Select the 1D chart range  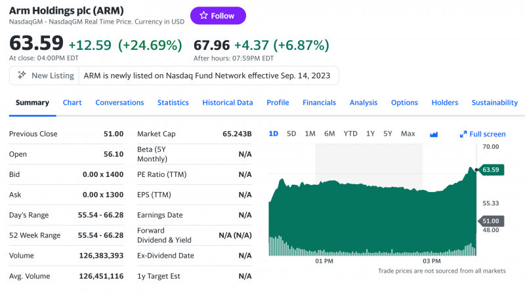[x=274, y=134]
